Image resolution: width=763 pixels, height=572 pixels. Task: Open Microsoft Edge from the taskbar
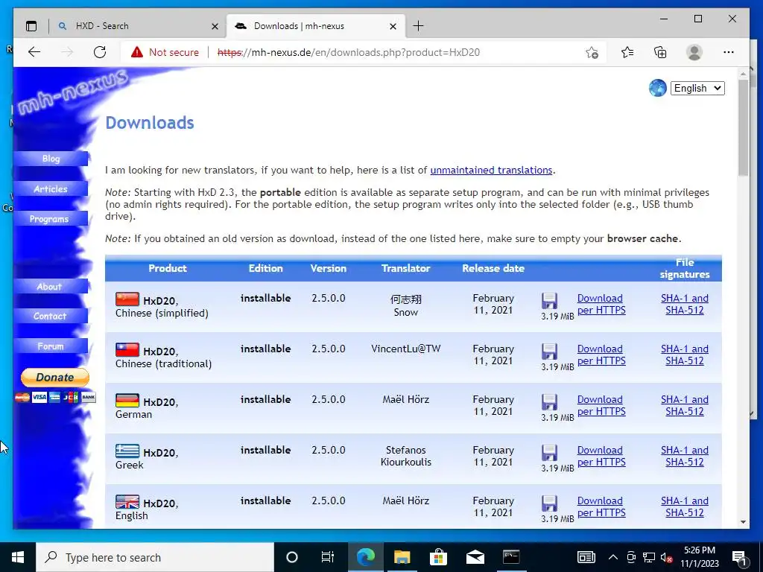click(365, 557)
